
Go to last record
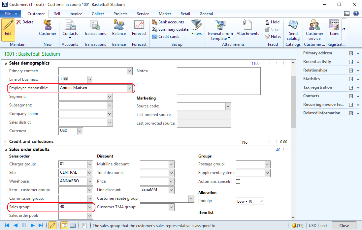pos(41,225)
